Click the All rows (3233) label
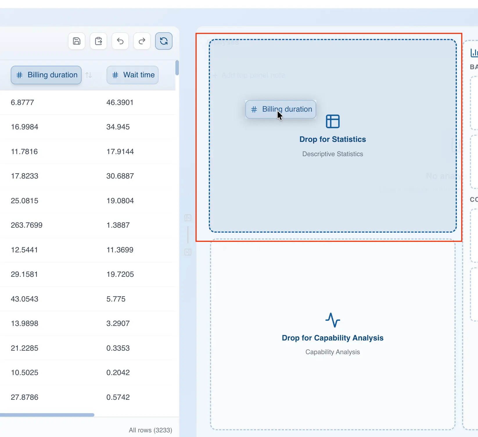The image size is (478, 437). (x=150, y=430)
